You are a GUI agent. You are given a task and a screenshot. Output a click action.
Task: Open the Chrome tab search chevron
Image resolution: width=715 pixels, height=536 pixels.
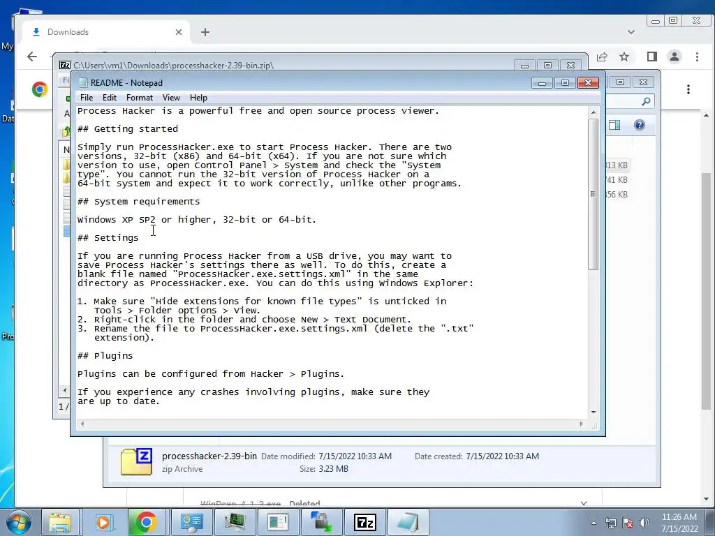coord(631,32)
